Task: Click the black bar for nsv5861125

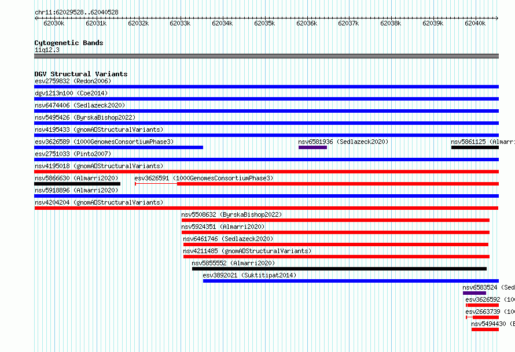Action: pos(475,147)
